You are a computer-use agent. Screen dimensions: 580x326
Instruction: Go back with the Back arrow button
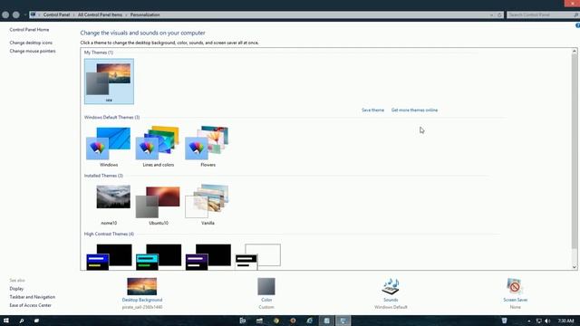5,14
